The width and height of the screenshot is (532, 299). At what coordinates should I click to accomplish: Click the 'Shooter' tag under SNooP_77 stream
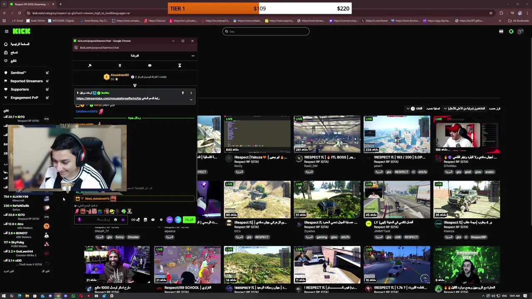click(133, 237)
